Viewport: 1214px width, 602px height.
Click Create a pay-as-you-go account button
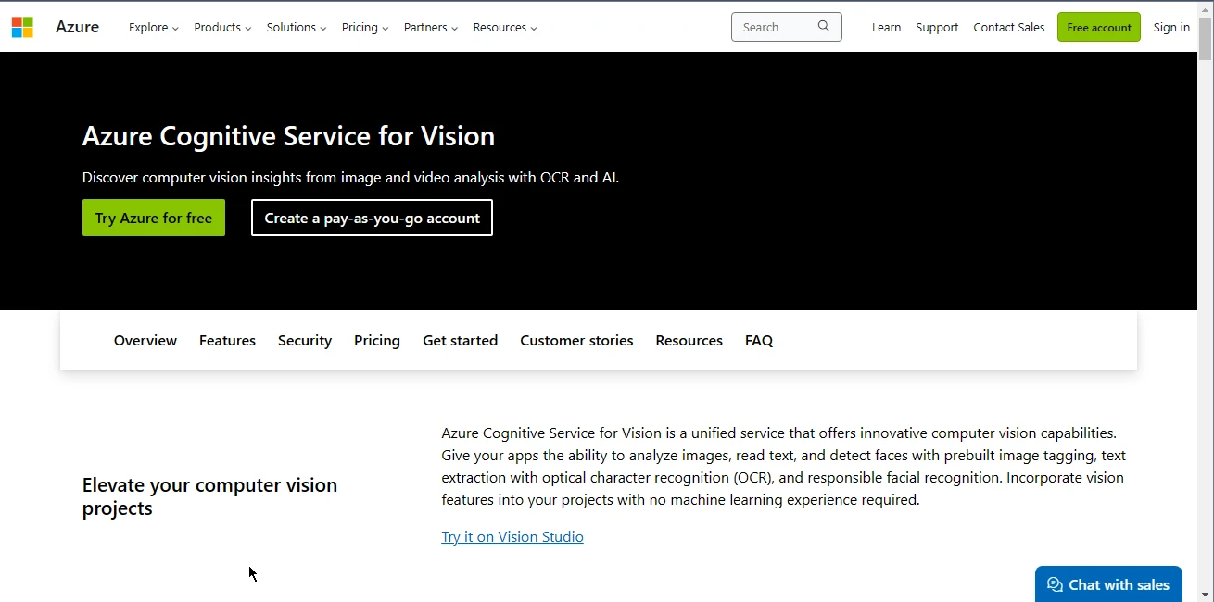coord(372,219)
